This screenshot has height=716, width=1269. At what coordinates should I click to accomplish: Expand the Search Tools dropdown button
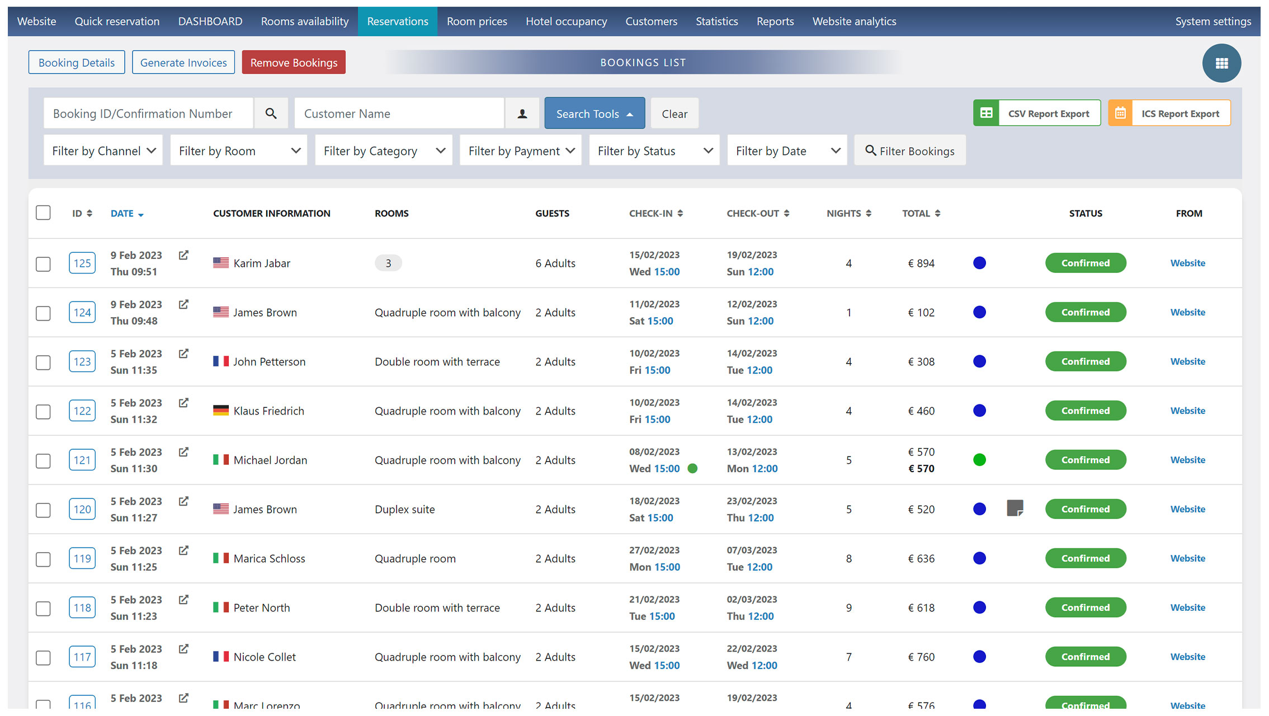tap(595, 114)
